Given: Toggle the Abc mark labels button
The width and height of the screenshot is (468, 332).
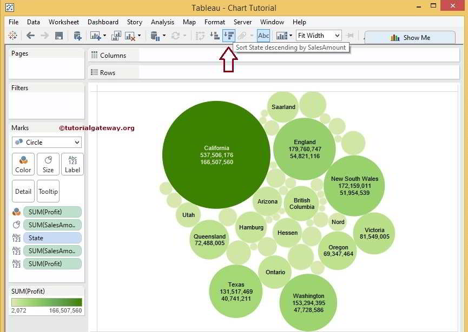Looking at the screenshot, I should click(x=263, y=36).
